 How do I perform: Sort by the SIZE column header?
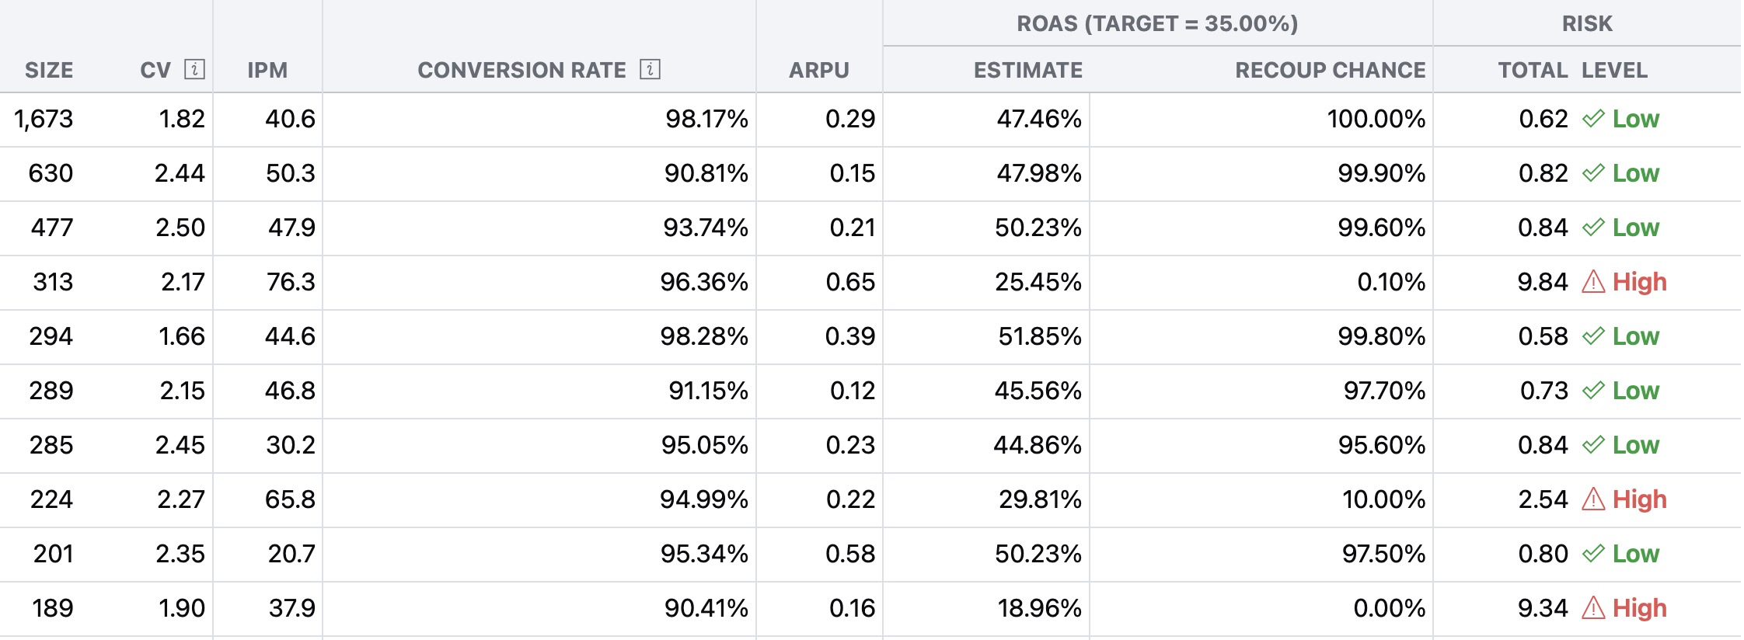(49, 69)
